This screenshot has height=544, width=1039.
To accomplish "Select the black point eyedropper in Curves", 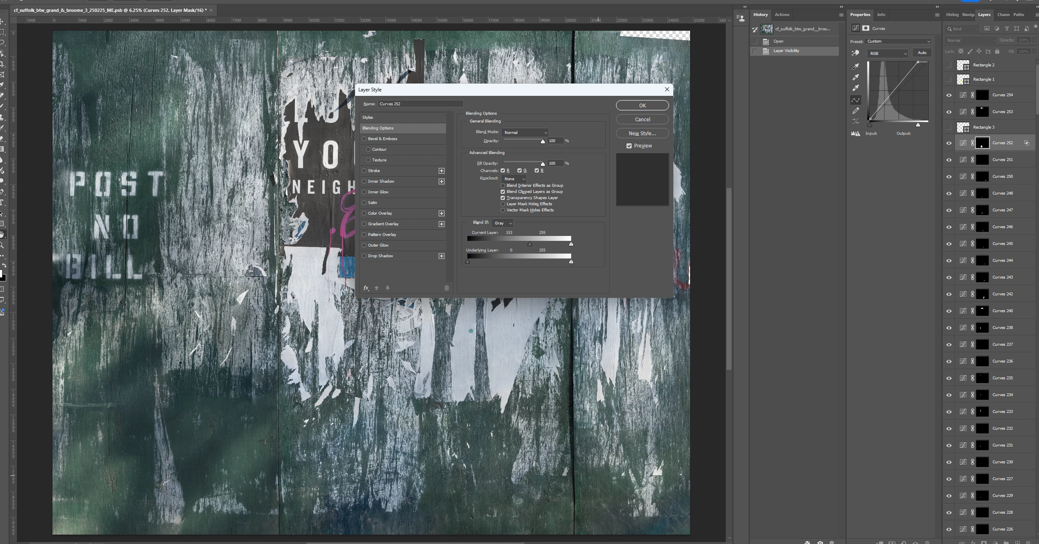I will click(x=856, y=66).
